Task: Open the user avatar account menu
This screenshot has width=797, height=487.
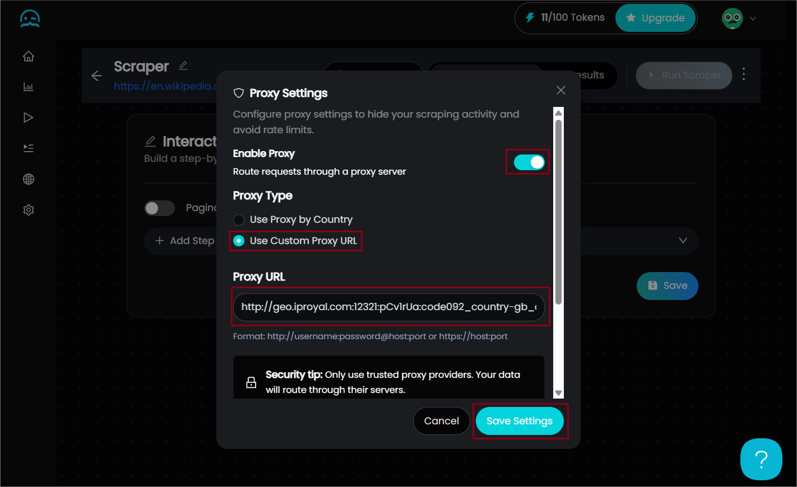Action: pos(739,18)
